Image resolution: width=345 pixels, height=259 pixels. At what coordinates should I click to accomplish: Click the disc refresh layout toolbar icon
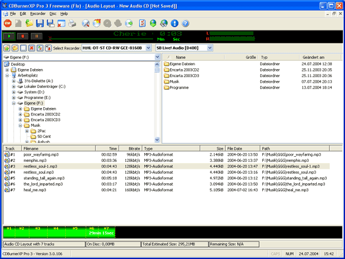40,48
